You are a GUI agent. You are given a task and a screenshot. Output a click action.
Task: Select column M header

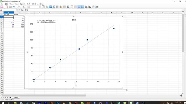[132, 12]
